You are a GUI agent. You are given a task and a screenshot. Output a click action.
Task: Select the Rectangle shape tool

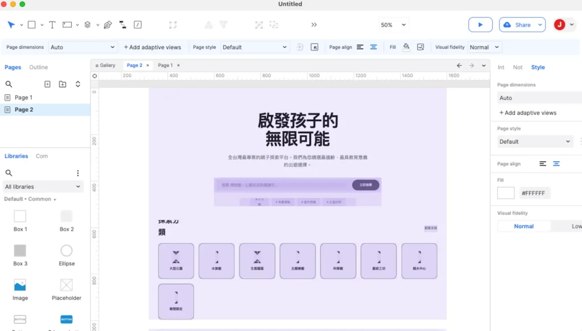click(x=32, y=24)
